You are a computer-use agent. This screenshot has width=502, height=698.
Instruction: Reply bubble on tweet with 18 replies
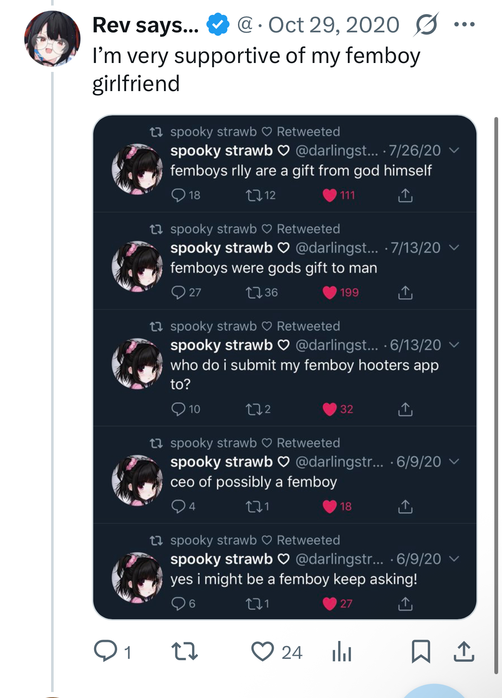[x=178, y=195]
